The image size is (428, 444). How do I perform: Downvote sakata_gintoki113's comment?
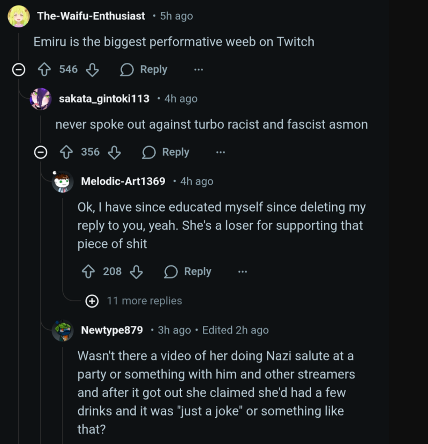point(114,152)
